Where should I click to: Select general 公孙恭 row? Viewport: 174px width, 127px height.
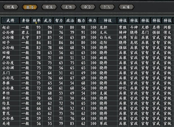(87, 118)
